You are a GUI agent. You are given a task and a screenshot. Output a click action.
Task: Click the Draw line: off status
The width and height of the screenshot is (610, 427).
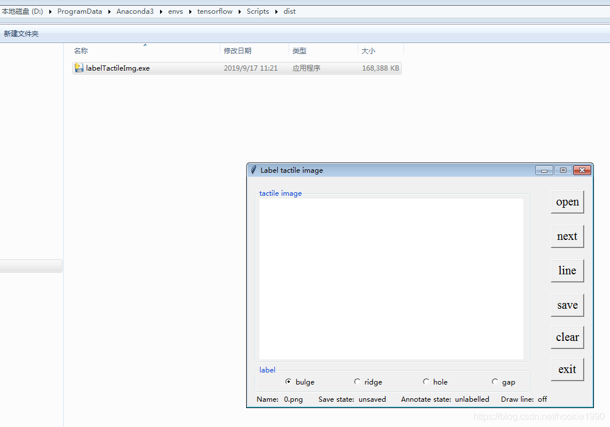524,399
